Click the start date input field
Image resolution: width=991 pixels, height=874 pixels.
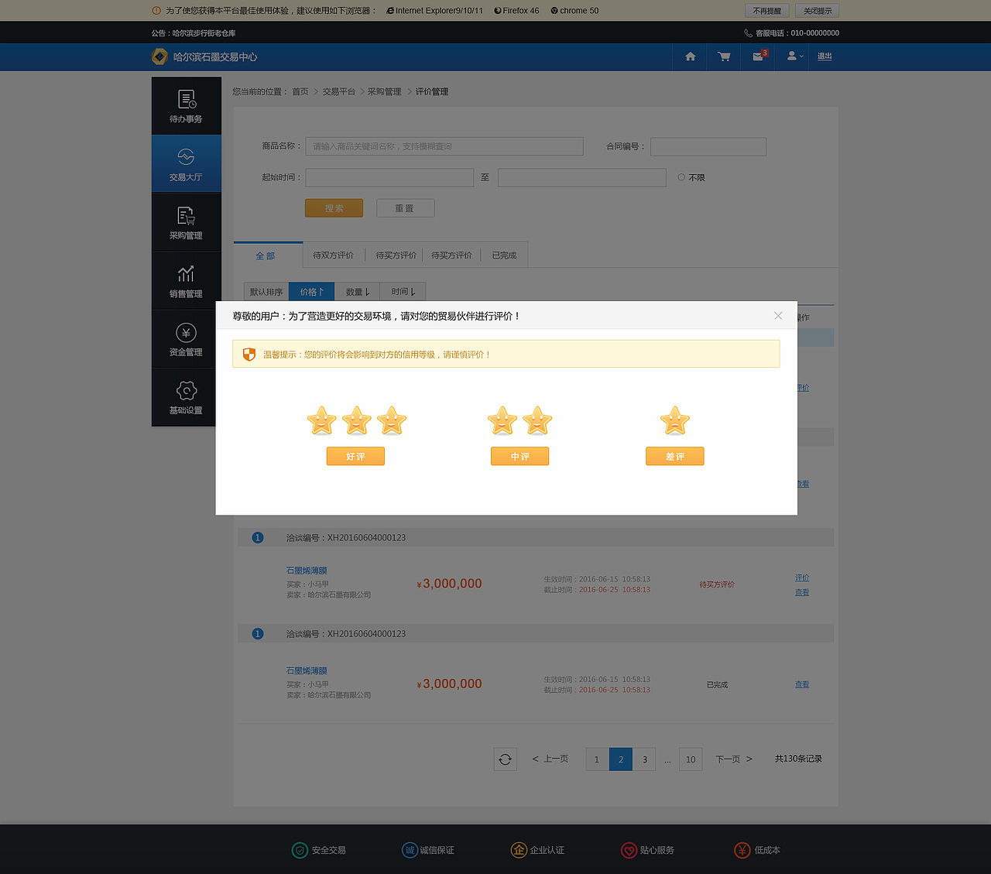coord(389,177)
